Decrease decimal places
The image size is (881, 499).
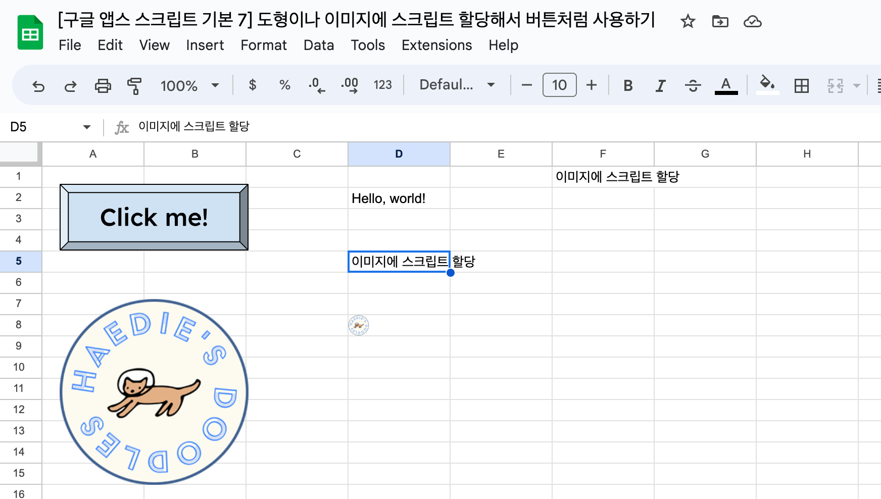coord(317,85)
